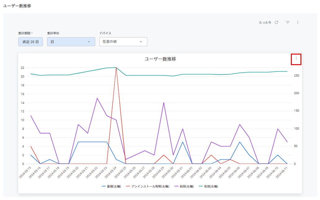Screen dimensions: 320x200
Task: Click the blue peak point on 2024-05-31
Action: coord(183,142)
